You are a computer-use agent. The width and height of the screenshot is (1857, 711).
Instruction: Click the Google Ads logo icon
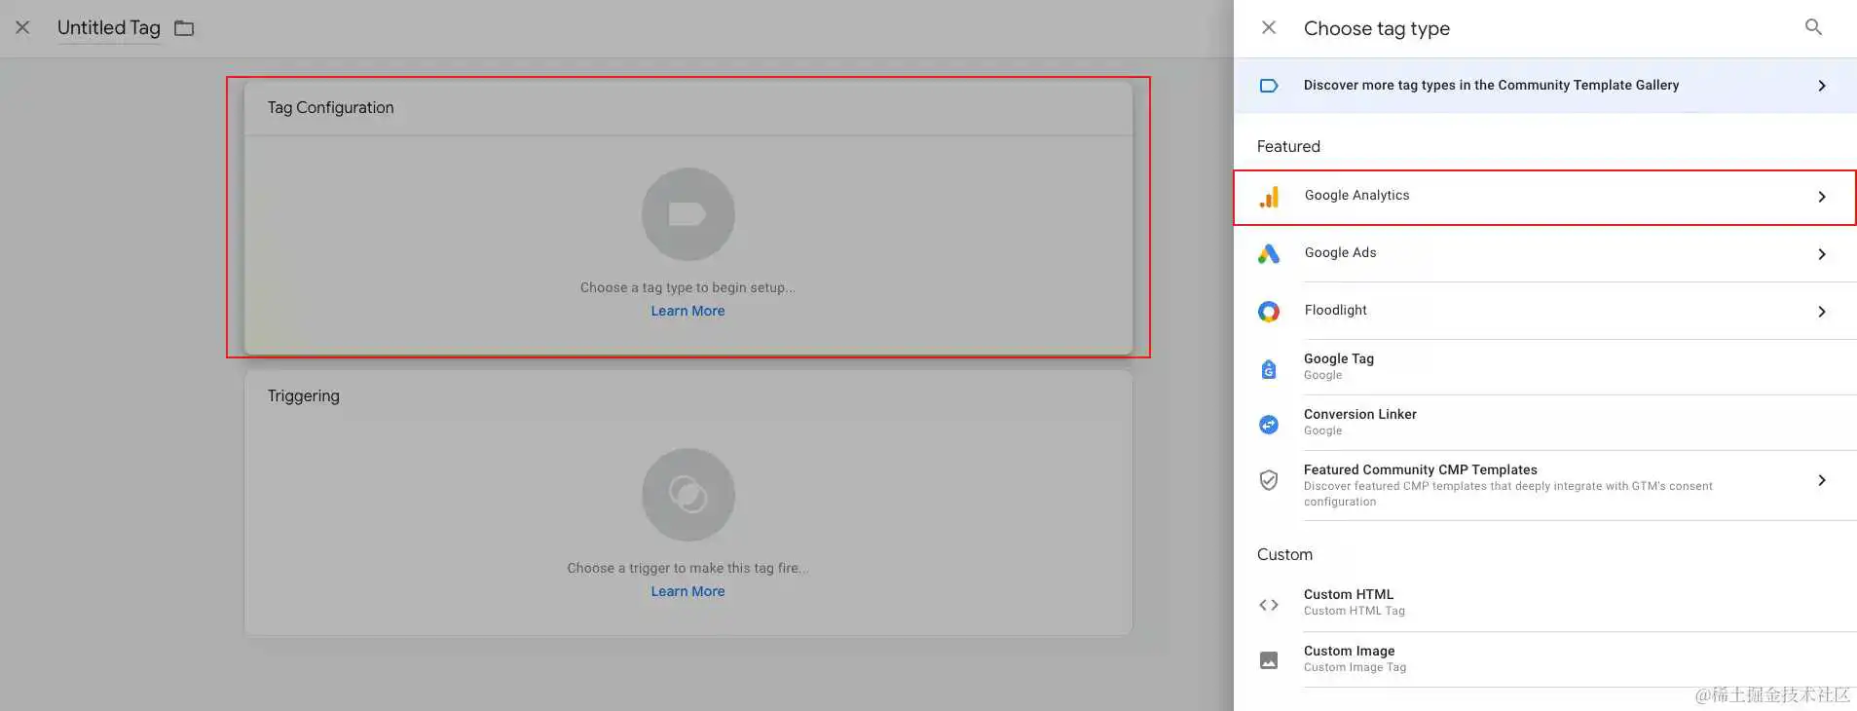(x=1268, y=254)
